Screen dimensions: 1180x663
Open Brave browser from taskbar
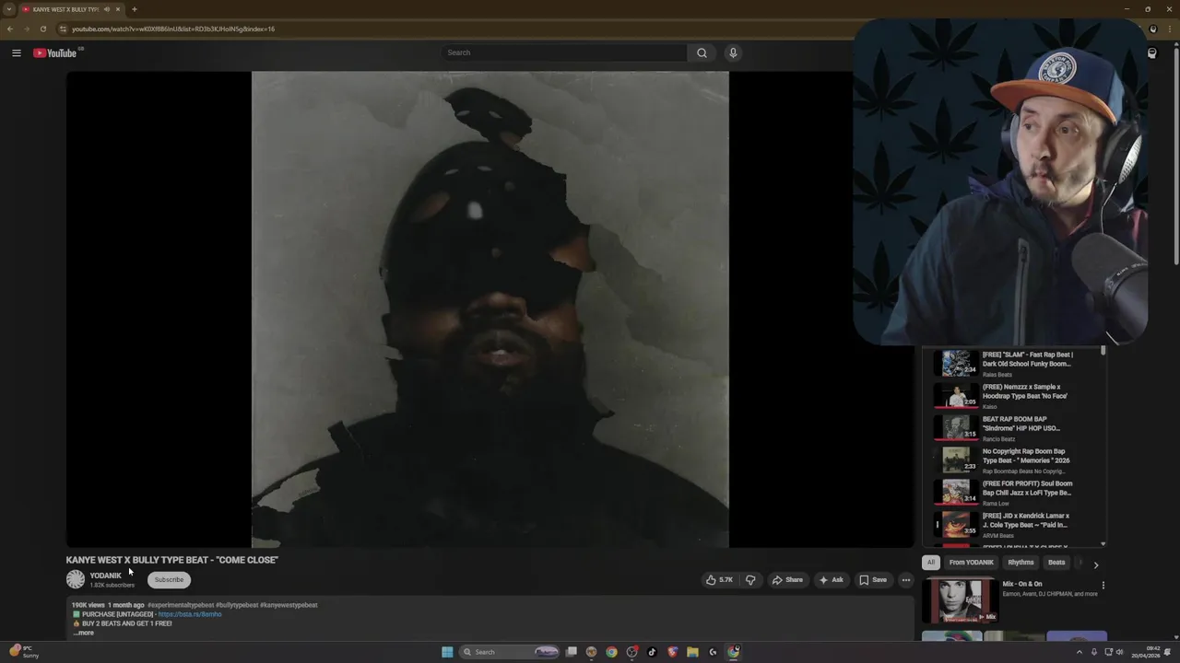[672, 652]
